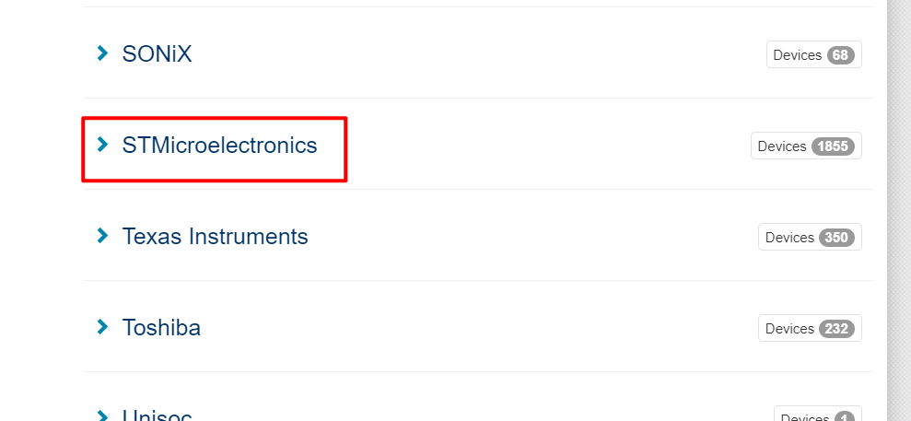Click the vertical page scrollbar track
The width and height of the screenshot is (911, 421).
click(899, 210)
